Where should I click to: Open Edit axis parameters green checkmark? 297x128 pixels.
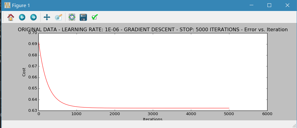tap(94, 17)
